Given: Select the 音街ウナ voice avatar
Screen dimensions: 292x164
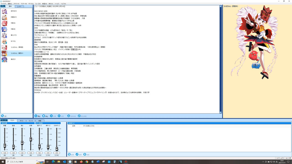Looking at the screenshot, I should pos(4,59).
